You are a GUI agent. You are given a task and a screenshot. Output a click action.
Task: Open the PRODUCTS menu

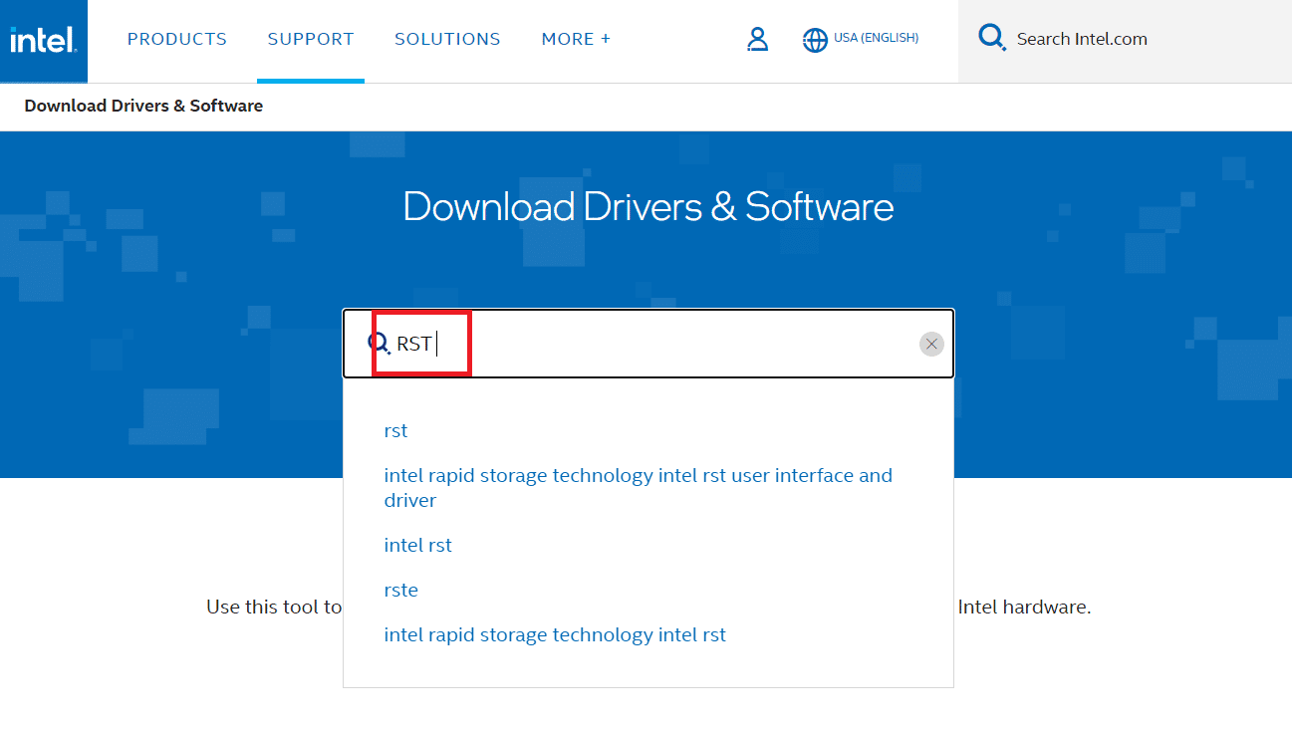176,39
